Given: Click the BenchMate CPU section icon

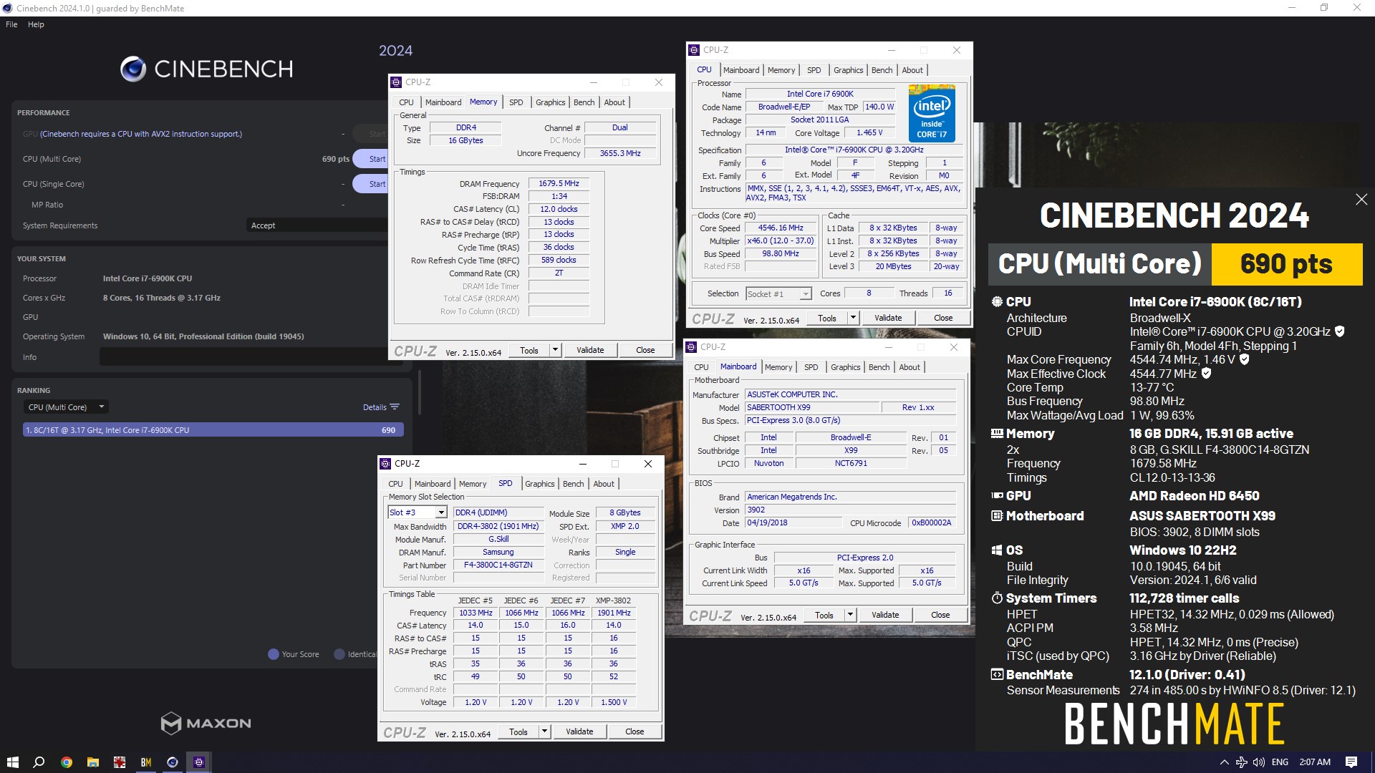Looking at the screenshot, I should click(997, 302).
